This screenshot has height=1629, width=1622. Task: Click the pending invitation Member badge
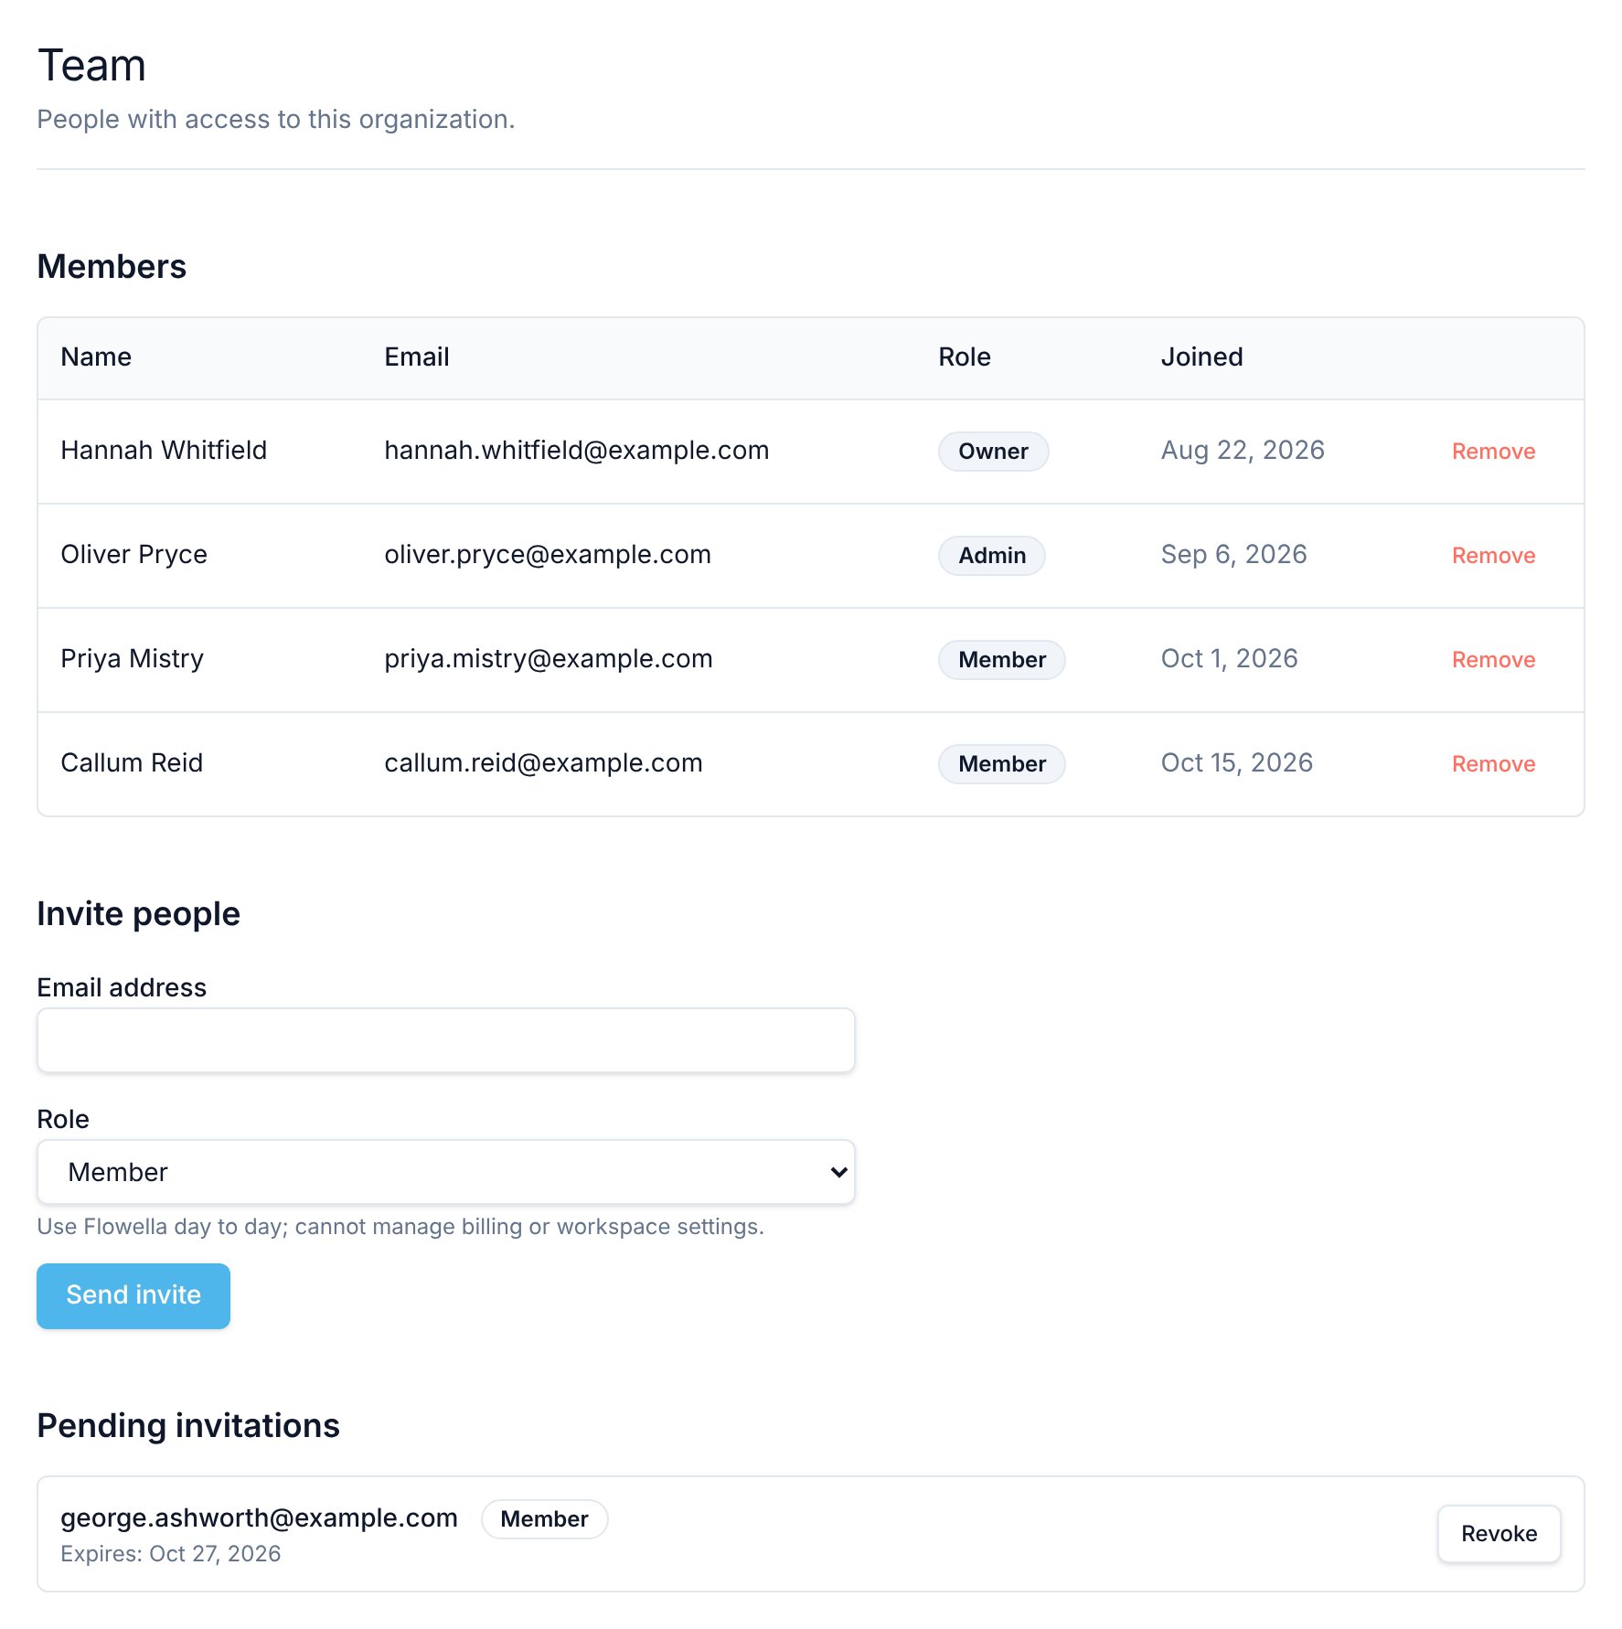(x=544, y=1519)
